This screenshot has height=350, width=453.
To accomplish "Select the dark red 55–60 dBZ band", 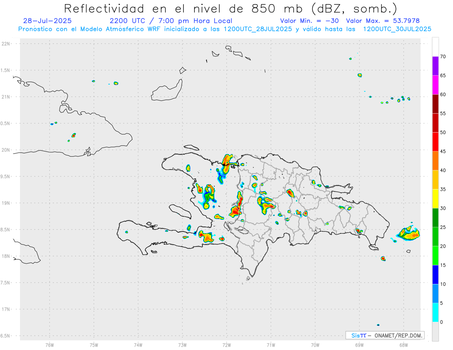I will (x=435, y=104).
